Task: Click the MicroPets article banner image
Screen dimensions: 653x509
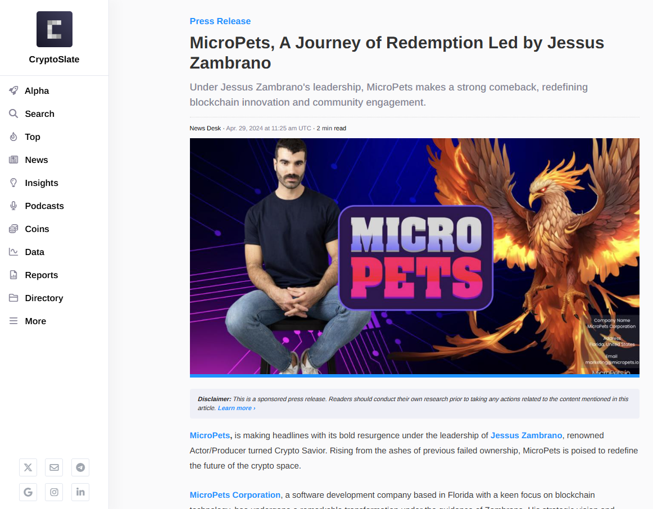Action: click(x=414, y=256)
